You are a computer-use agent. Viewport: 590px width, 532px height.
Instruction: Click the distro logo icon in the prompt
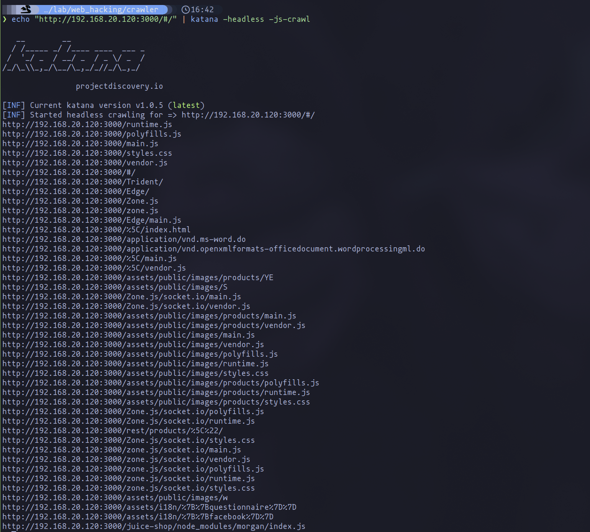26,9
